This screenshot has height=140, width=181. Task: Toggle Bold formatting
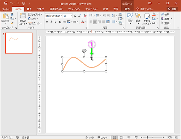click(x=47, y=22)
